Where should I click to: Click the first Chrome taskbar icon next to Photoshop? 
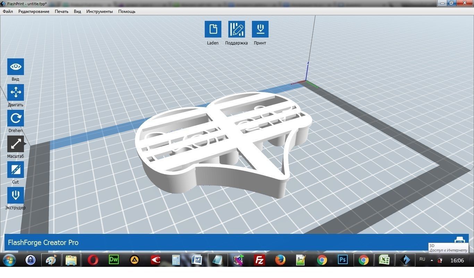tap(322, 260)
